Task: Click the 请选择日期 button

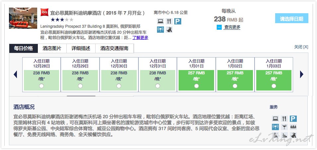Action: [291, 18]
